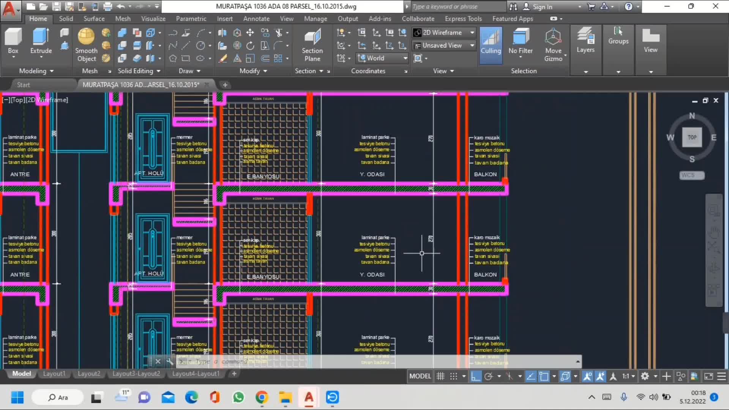The height and width of the screenshot is (410, 729).
Task: Click the Save icon in quick access toolbar
Action: [56, 6]
